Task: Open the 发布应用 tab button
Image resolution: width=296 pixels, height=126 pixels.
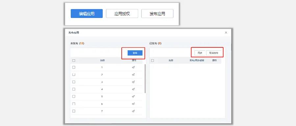Action: point(157,13)
